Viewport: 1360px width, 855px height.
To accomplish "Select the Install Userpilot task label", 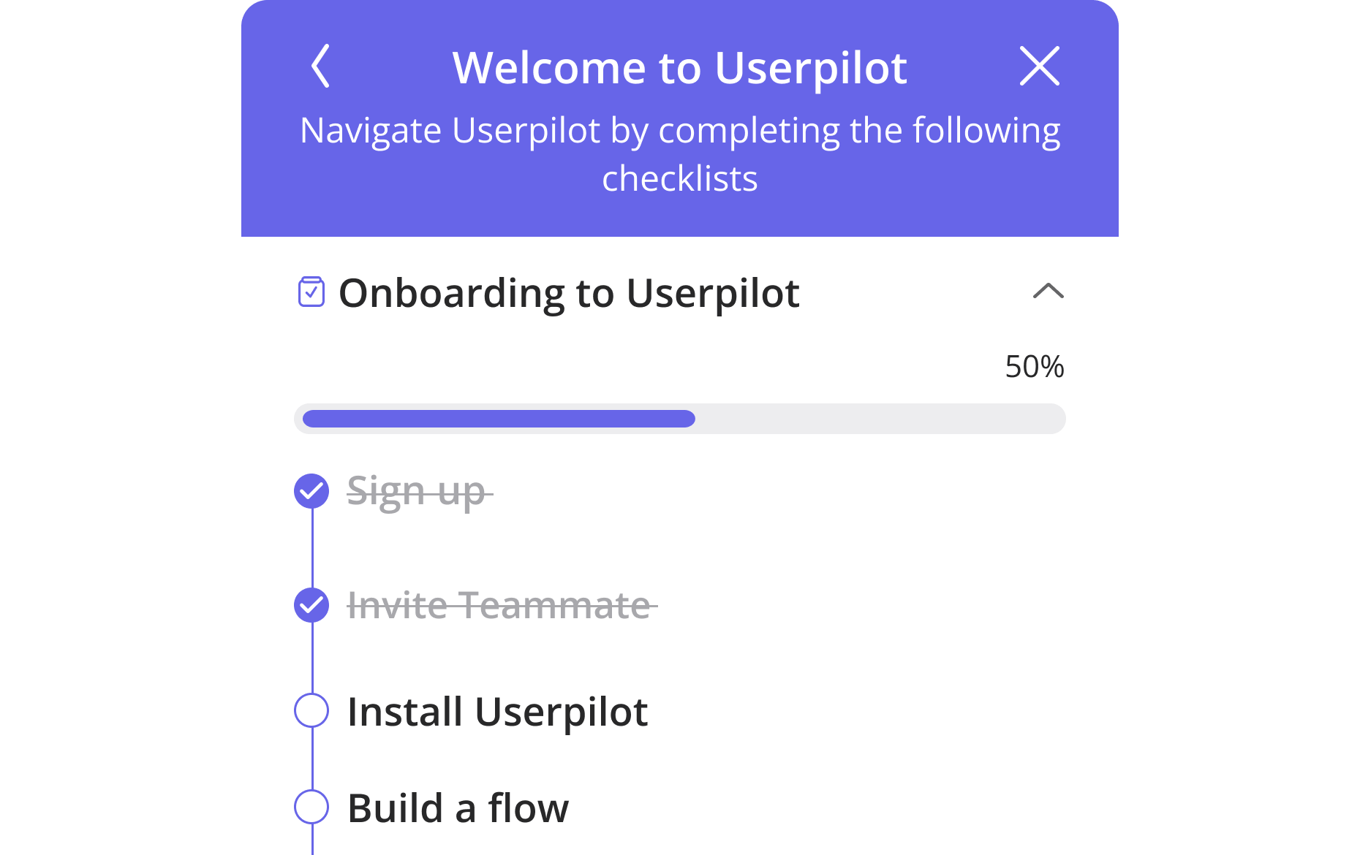I will point(497,712).
